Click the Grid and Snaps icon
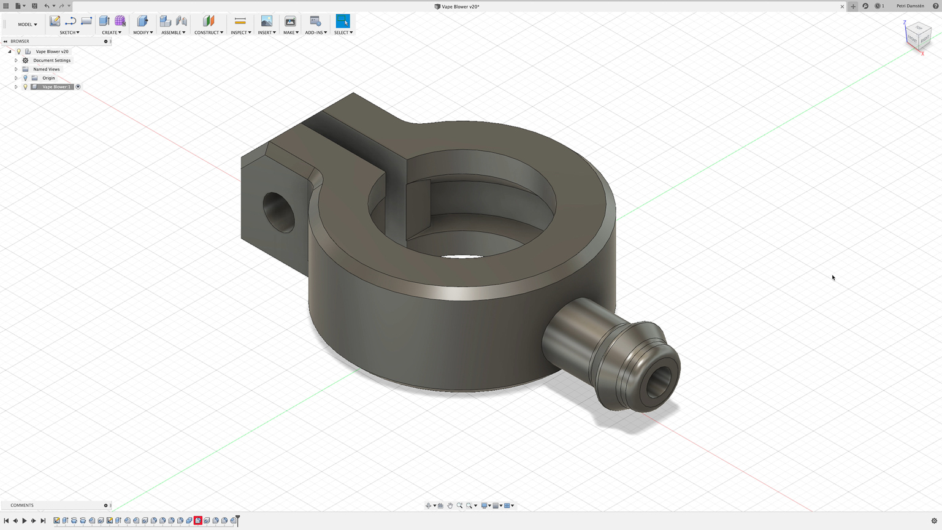This screenshot has height=530, width=942. [x=496, y=505]
